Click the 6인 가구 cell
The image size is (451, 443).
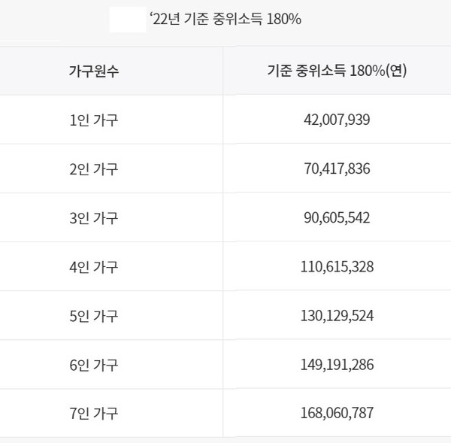(93, 364)
